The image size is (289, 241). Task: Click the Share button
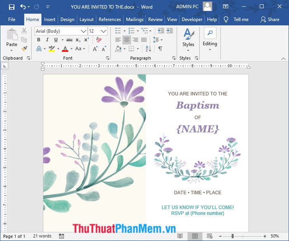tap(270, 19)
